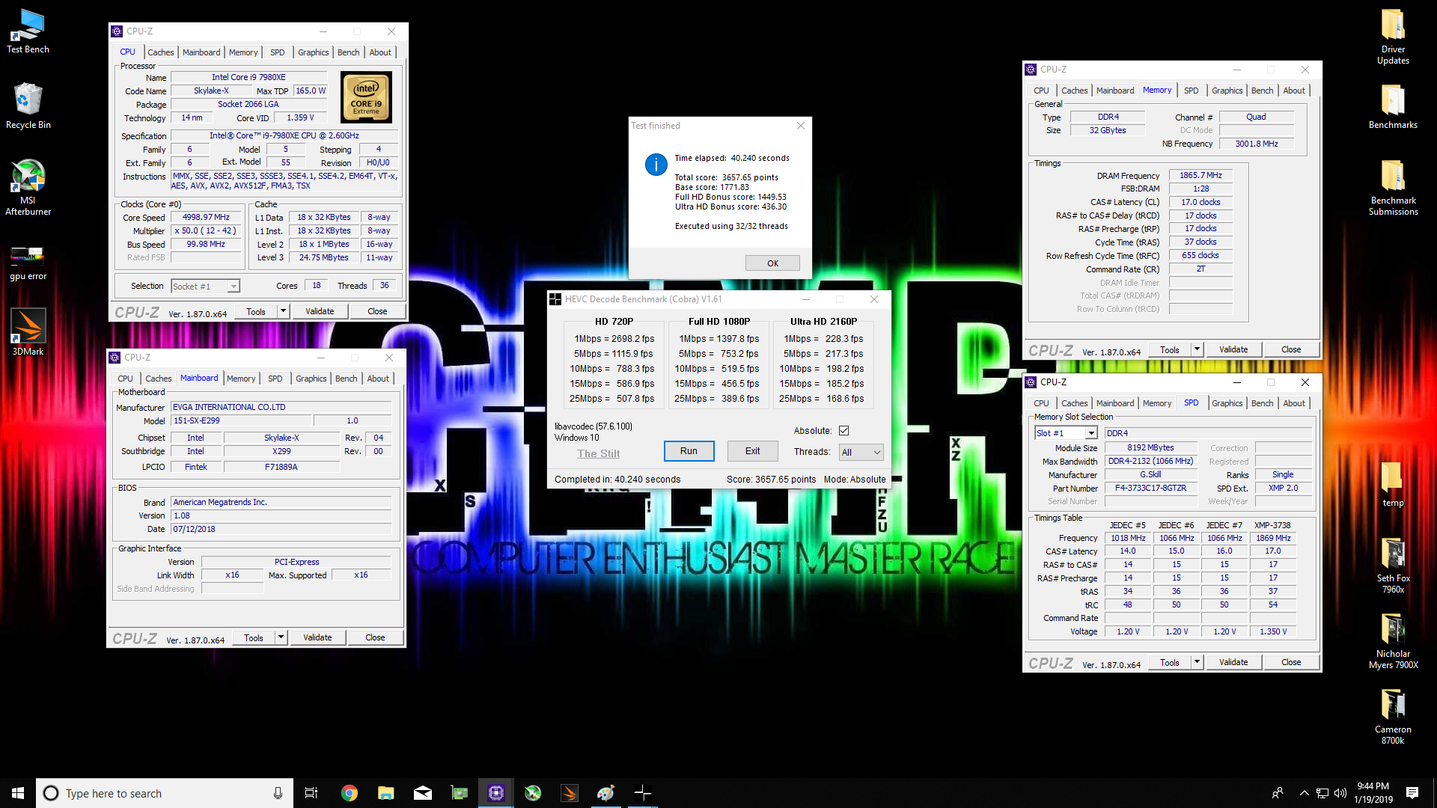
Task: Click Close button in Memory CPU-Z window
Action: tap(1290, 349)
